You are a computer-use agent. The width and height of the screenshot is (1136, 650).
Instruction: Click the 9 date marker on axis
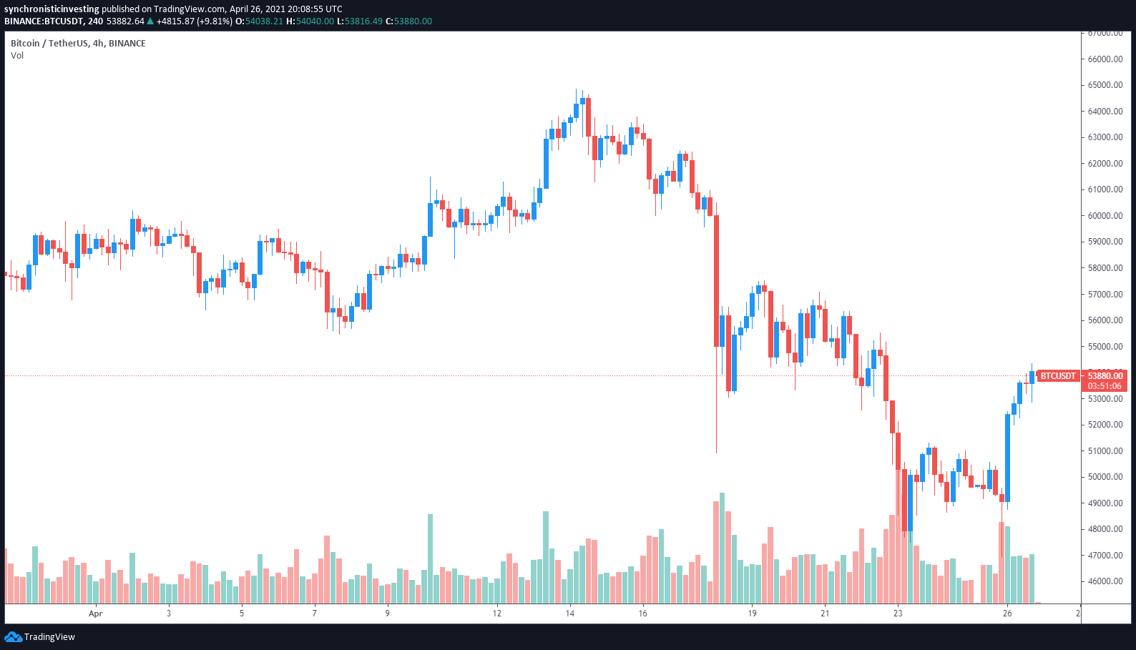[x=388, y=613]
